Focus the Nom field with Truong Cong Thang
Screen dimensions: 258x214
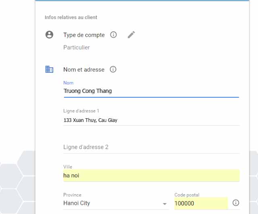pyautogui.click(x=151, y=91)
